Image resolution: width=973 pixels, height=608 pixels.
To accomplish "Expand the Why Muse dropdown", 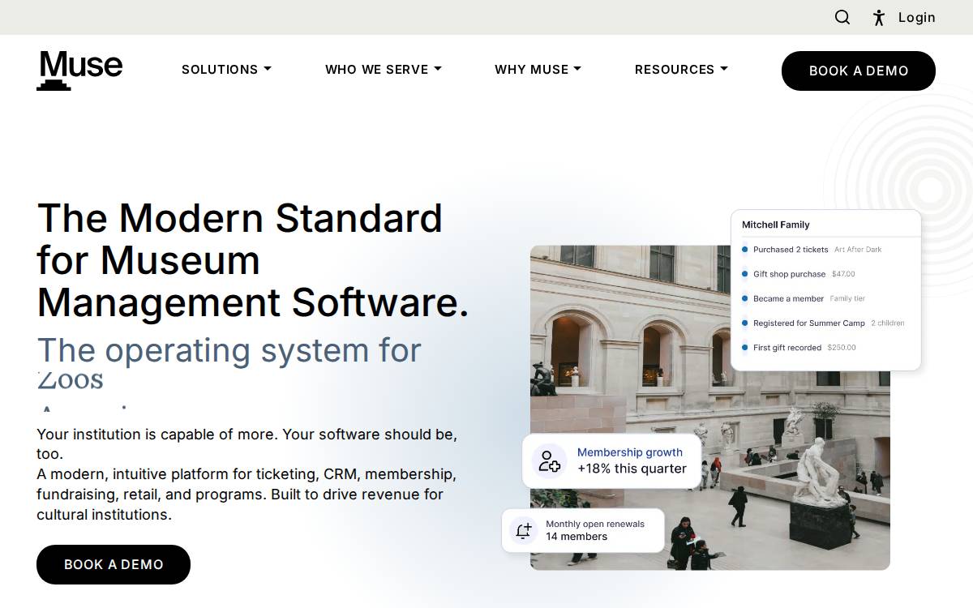I will pyautogui.click(x=538, y=70).
